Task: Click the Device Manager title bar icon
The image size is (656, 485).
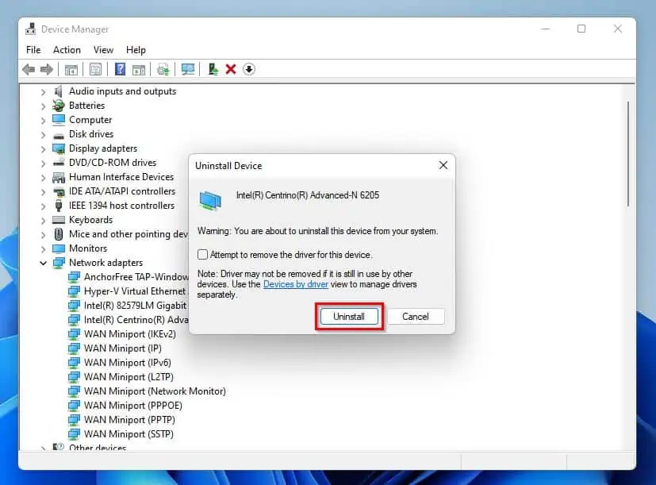Action: [31, 29]
